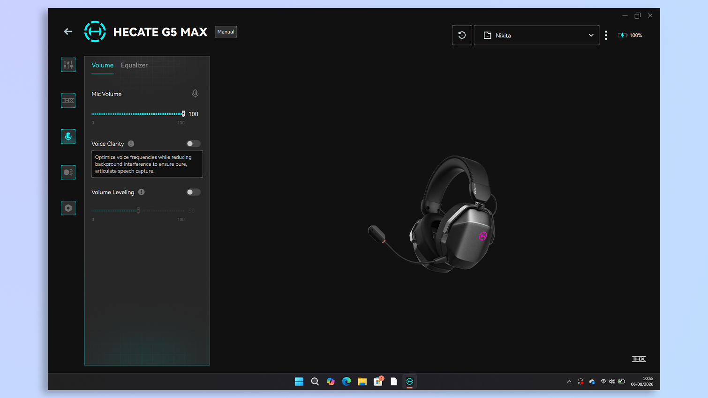The image size is (708, 398).
Task: Click the headset product image
Action: 433,214
